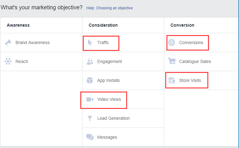Viewport: 239px width, 148px height.
Task: Select the Conversion column header
Action: pyautogui.click(x=182, y=25)
